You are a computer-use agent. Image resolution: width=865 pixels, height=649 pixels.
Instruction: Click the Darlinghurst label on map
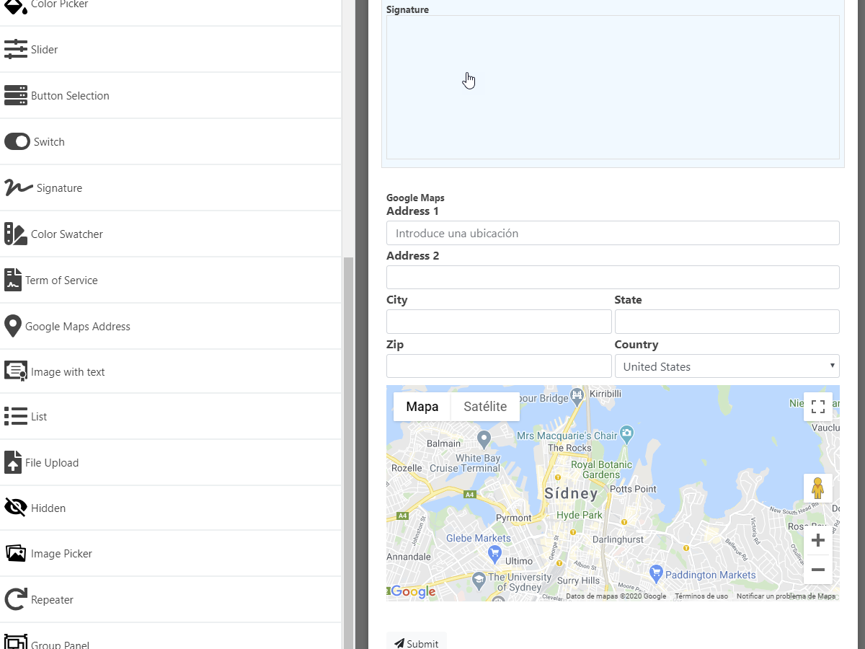tap(618, 539)
